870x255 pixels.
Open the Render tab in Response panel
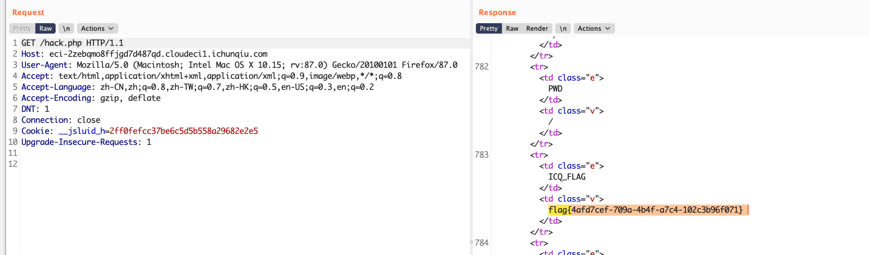[x=537, y=29]
